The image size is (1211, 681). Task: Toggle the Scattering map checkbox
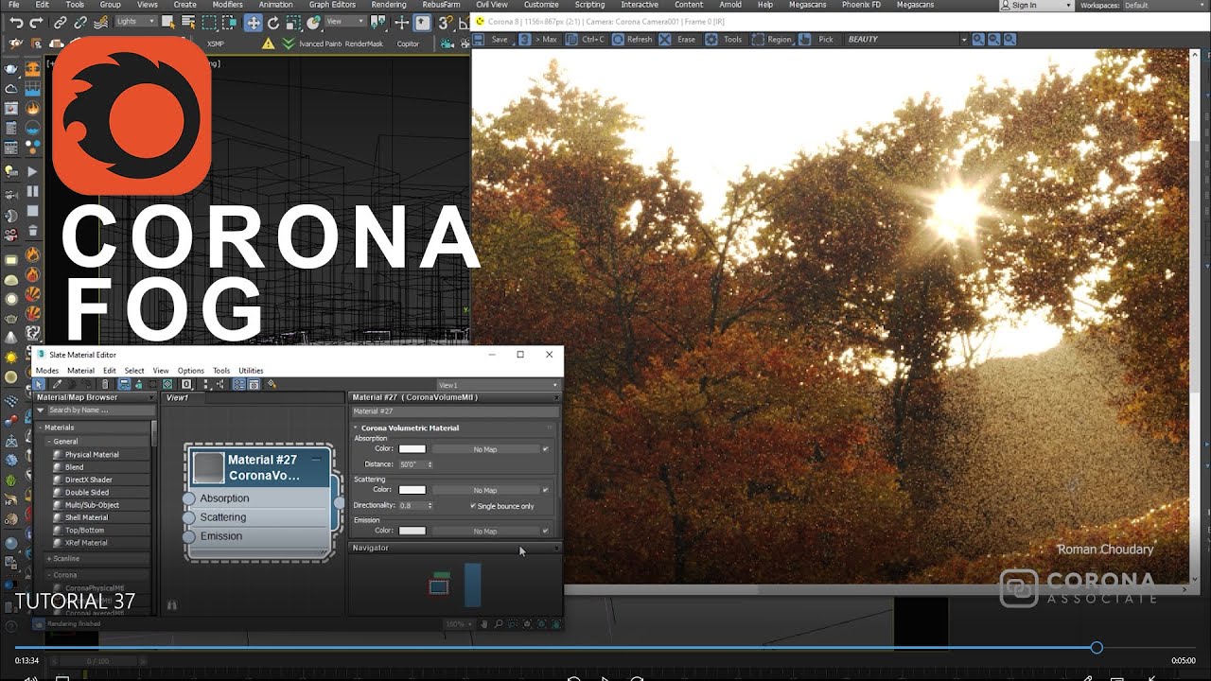545,490
